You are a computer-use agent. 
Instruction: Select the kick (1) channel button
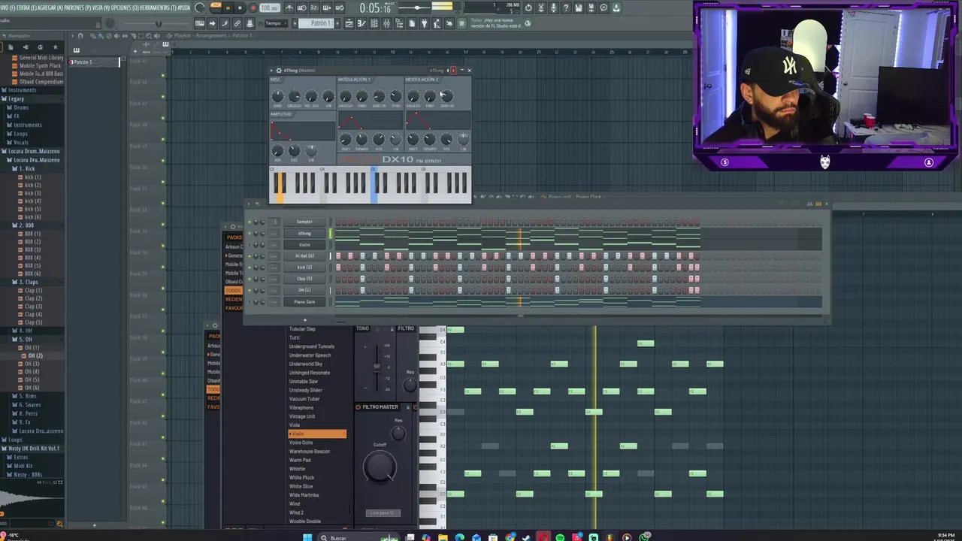pos(304,267)
